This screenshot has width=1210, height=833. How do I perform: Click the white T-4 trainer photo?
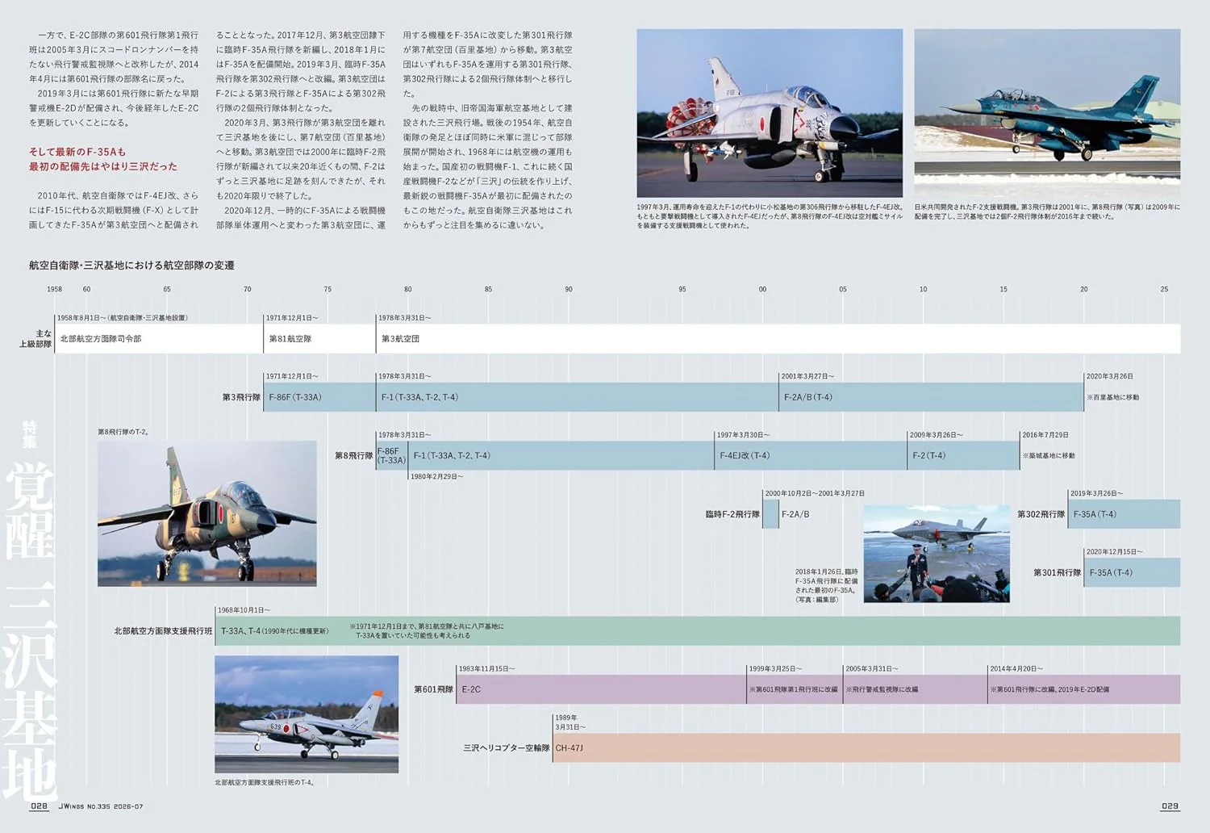(x=307, y=714)
